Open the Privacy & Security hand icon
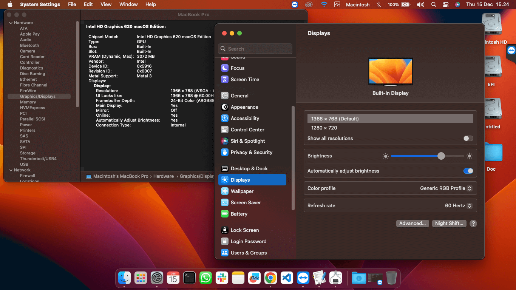The image size is (516, 290). coord(225,152)
